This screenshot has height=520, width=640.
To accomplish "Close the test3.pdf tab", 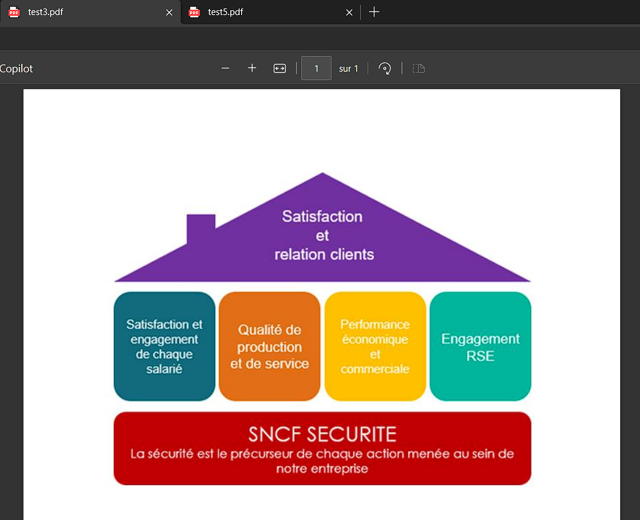I will 169,12.
